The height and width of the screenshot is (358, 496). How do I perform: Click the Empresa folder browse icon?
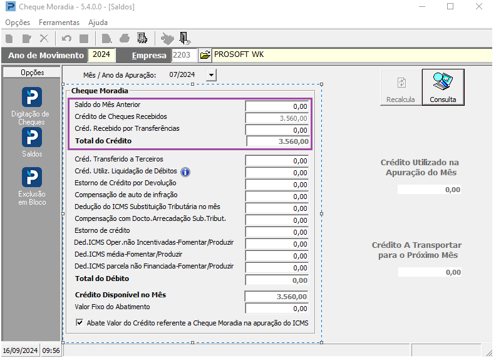(x=205, y=55)
